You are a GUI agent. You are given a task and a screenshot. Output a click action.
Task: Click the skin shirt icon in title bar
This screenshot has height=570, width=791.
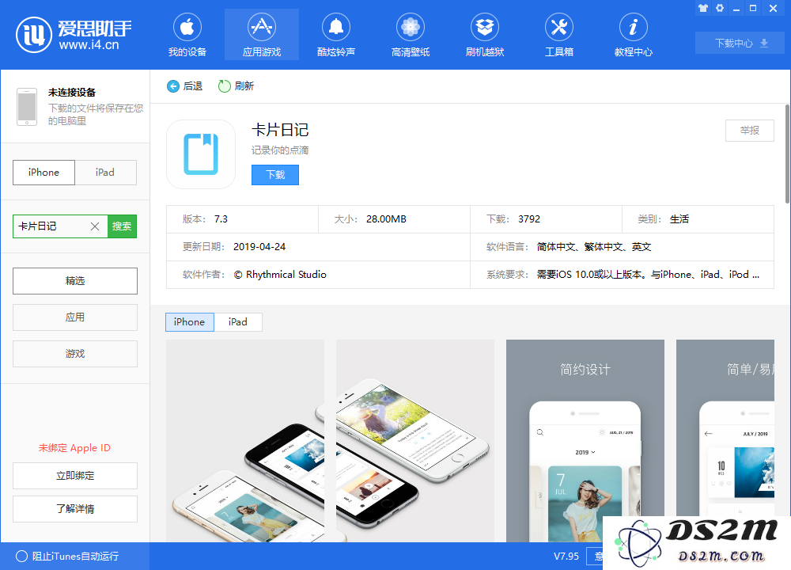click(702, 8)
